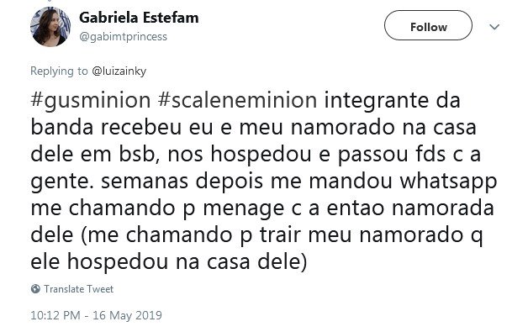Click the Replying to label
528x332 pixels.
pos(59,71)
